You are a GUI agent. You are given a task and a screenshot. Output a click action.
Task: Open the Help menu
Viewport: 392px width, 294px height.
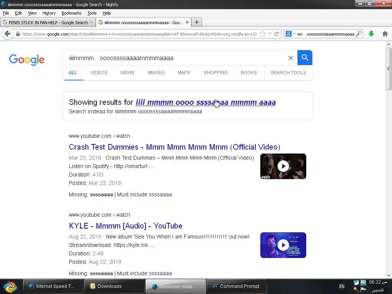[106, 13]
